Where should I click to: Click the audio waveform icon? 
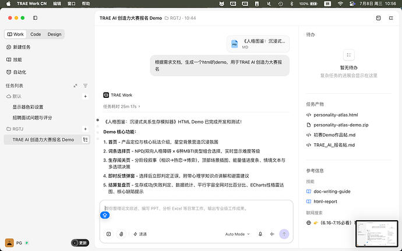tap(272, 234)
